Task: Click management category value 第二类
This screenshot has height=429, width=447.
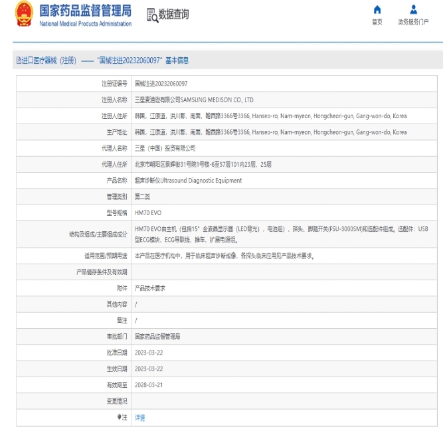Action: [142, 197]
